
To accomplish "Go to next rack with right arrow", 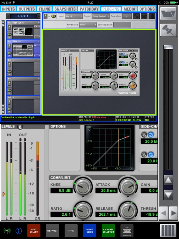I will pyautogui.click(x=39, y=16).
